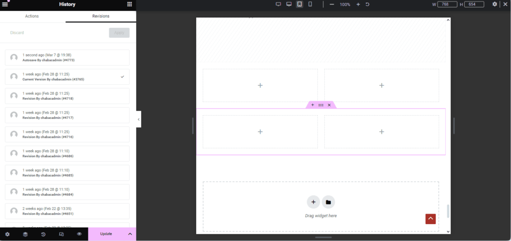The height and width of the screenshot is (241, 511).
Task: Click the folder template library button
Action: pyautogui.click(x=328, y=202)
